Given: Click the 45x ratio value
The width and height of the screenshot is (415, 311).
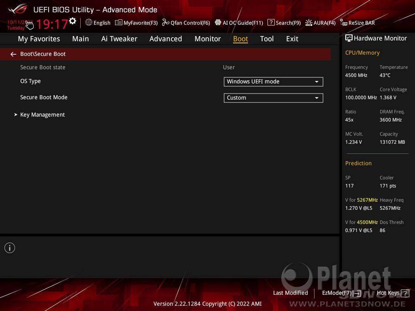Looking at the screenshot, I should tap(349, 120).
